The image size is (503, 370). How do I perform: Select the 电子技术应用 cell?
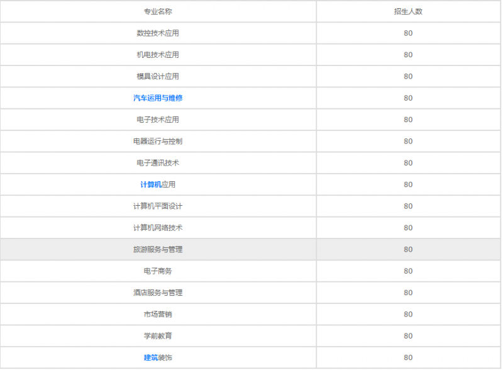[158, 120]
